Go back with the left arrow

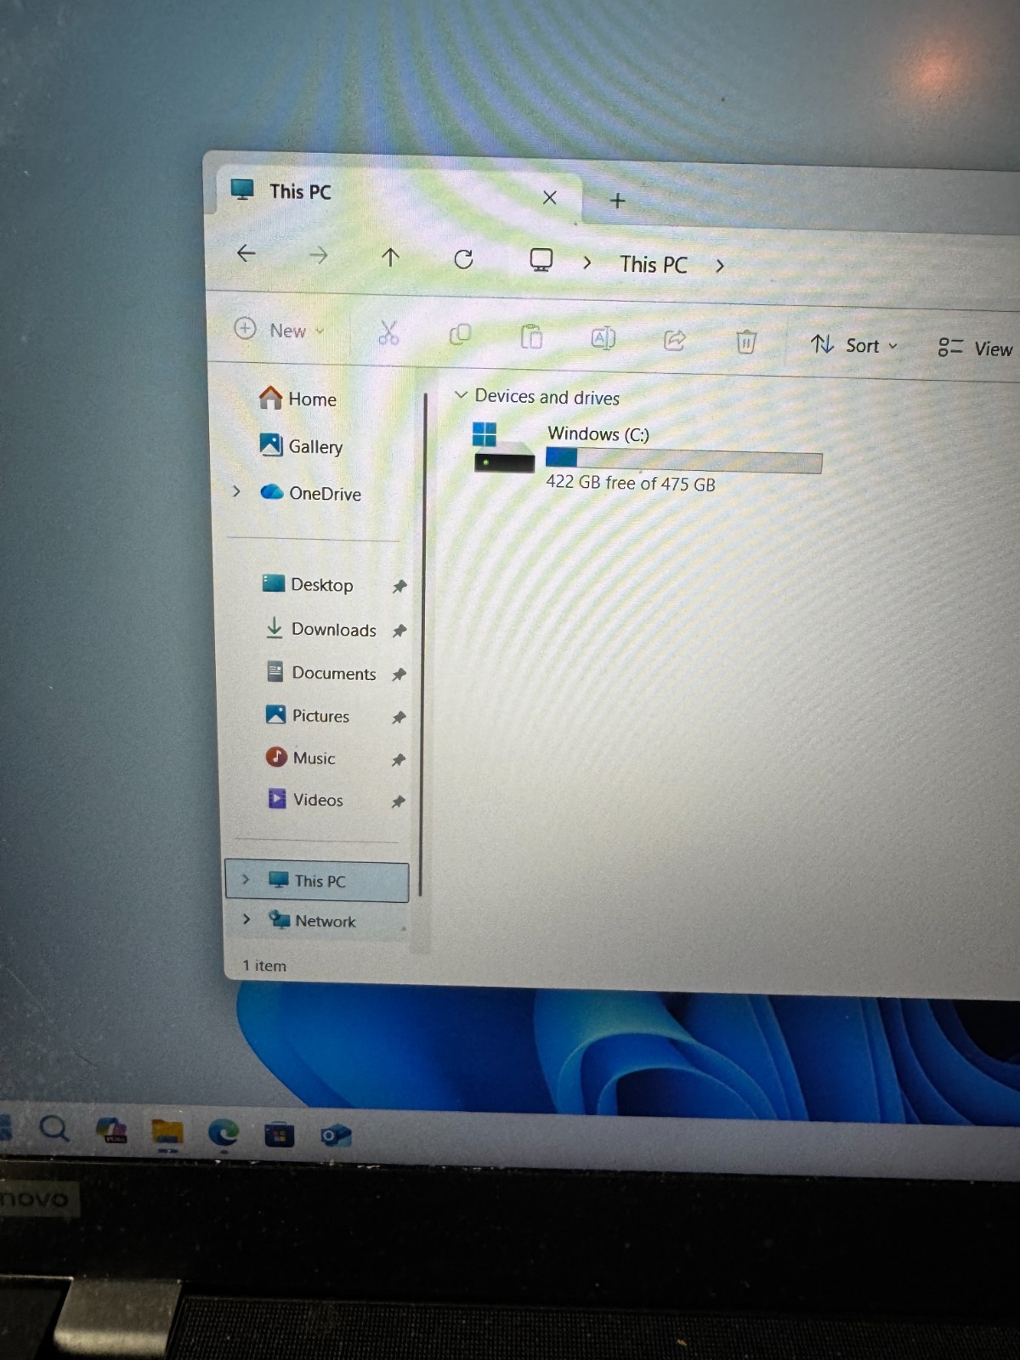point(246,253)
